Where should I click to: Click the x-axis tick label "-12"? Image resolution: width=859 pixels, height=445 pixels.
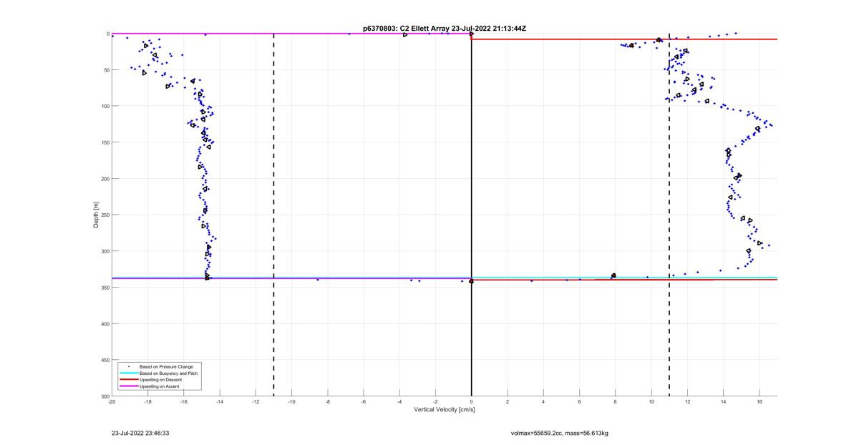256,401
